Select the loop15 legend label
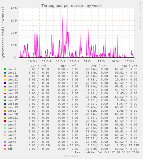 coord(13,93)
